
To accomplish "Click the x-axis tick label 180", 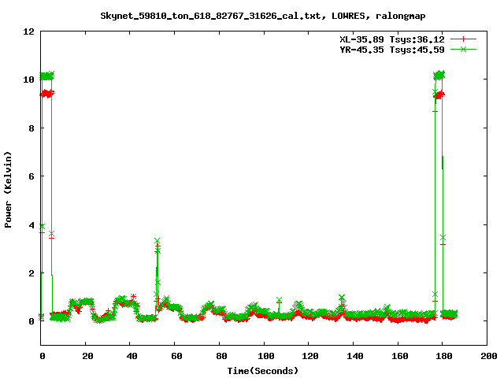I will [444, 356].
